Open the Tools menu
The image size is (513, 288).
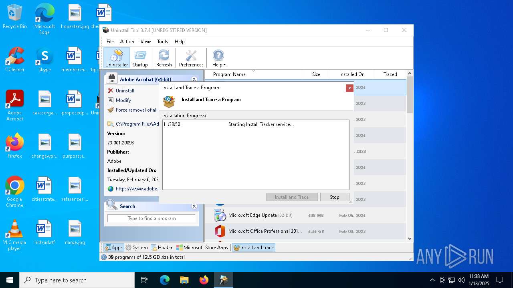(162, 42)
